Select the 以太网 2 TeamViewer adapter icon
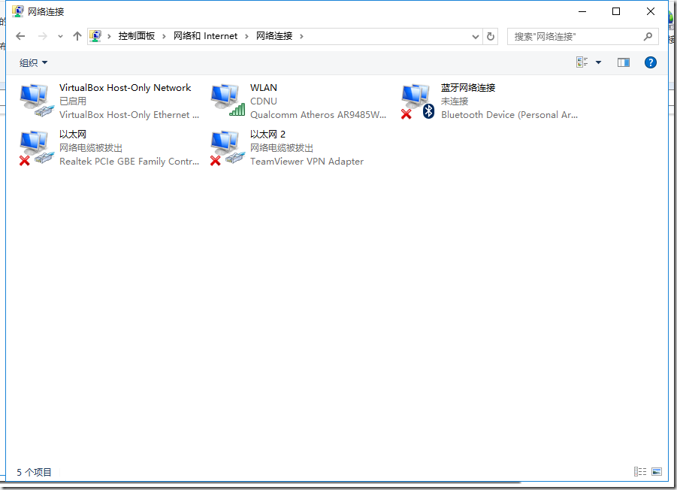The width and height of the screenshot is (677, 490). [228, 148]
